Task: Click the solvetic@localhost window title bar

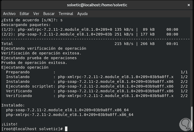Action: click(97, 5)
